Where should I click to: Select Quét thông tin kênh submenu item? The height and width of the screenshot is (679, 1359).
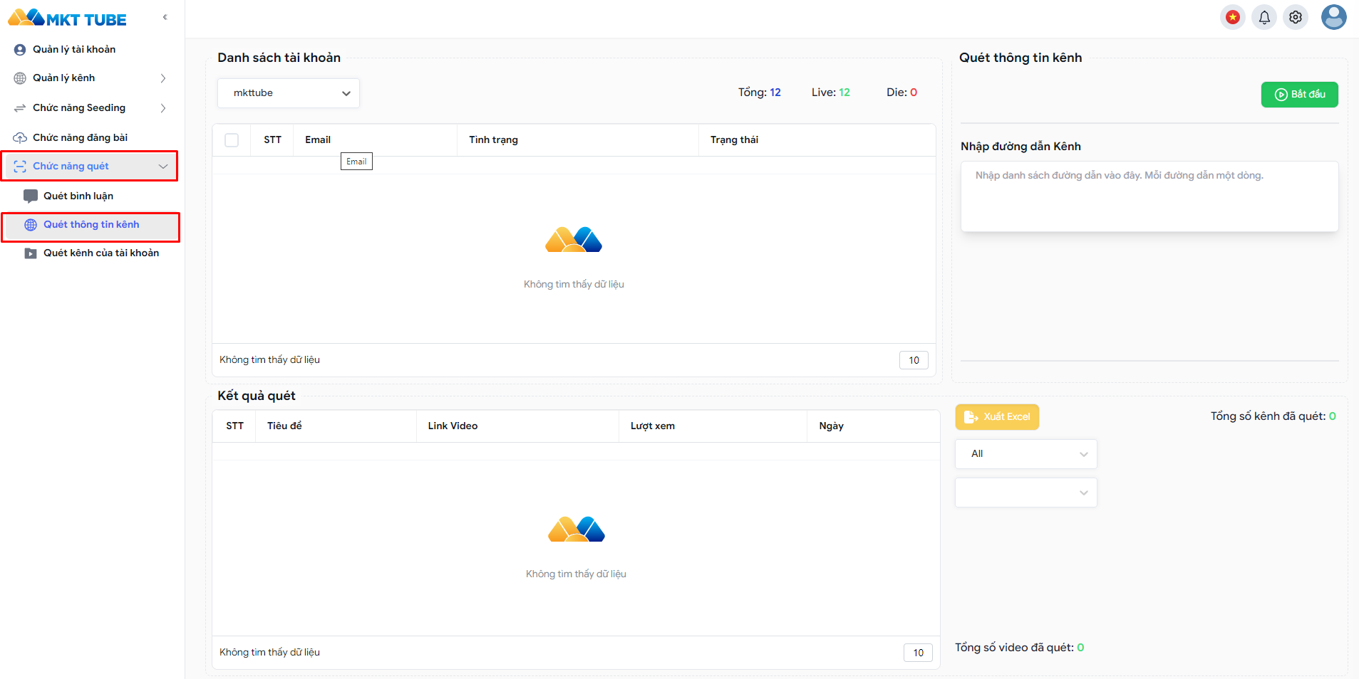tap(92, 225)
